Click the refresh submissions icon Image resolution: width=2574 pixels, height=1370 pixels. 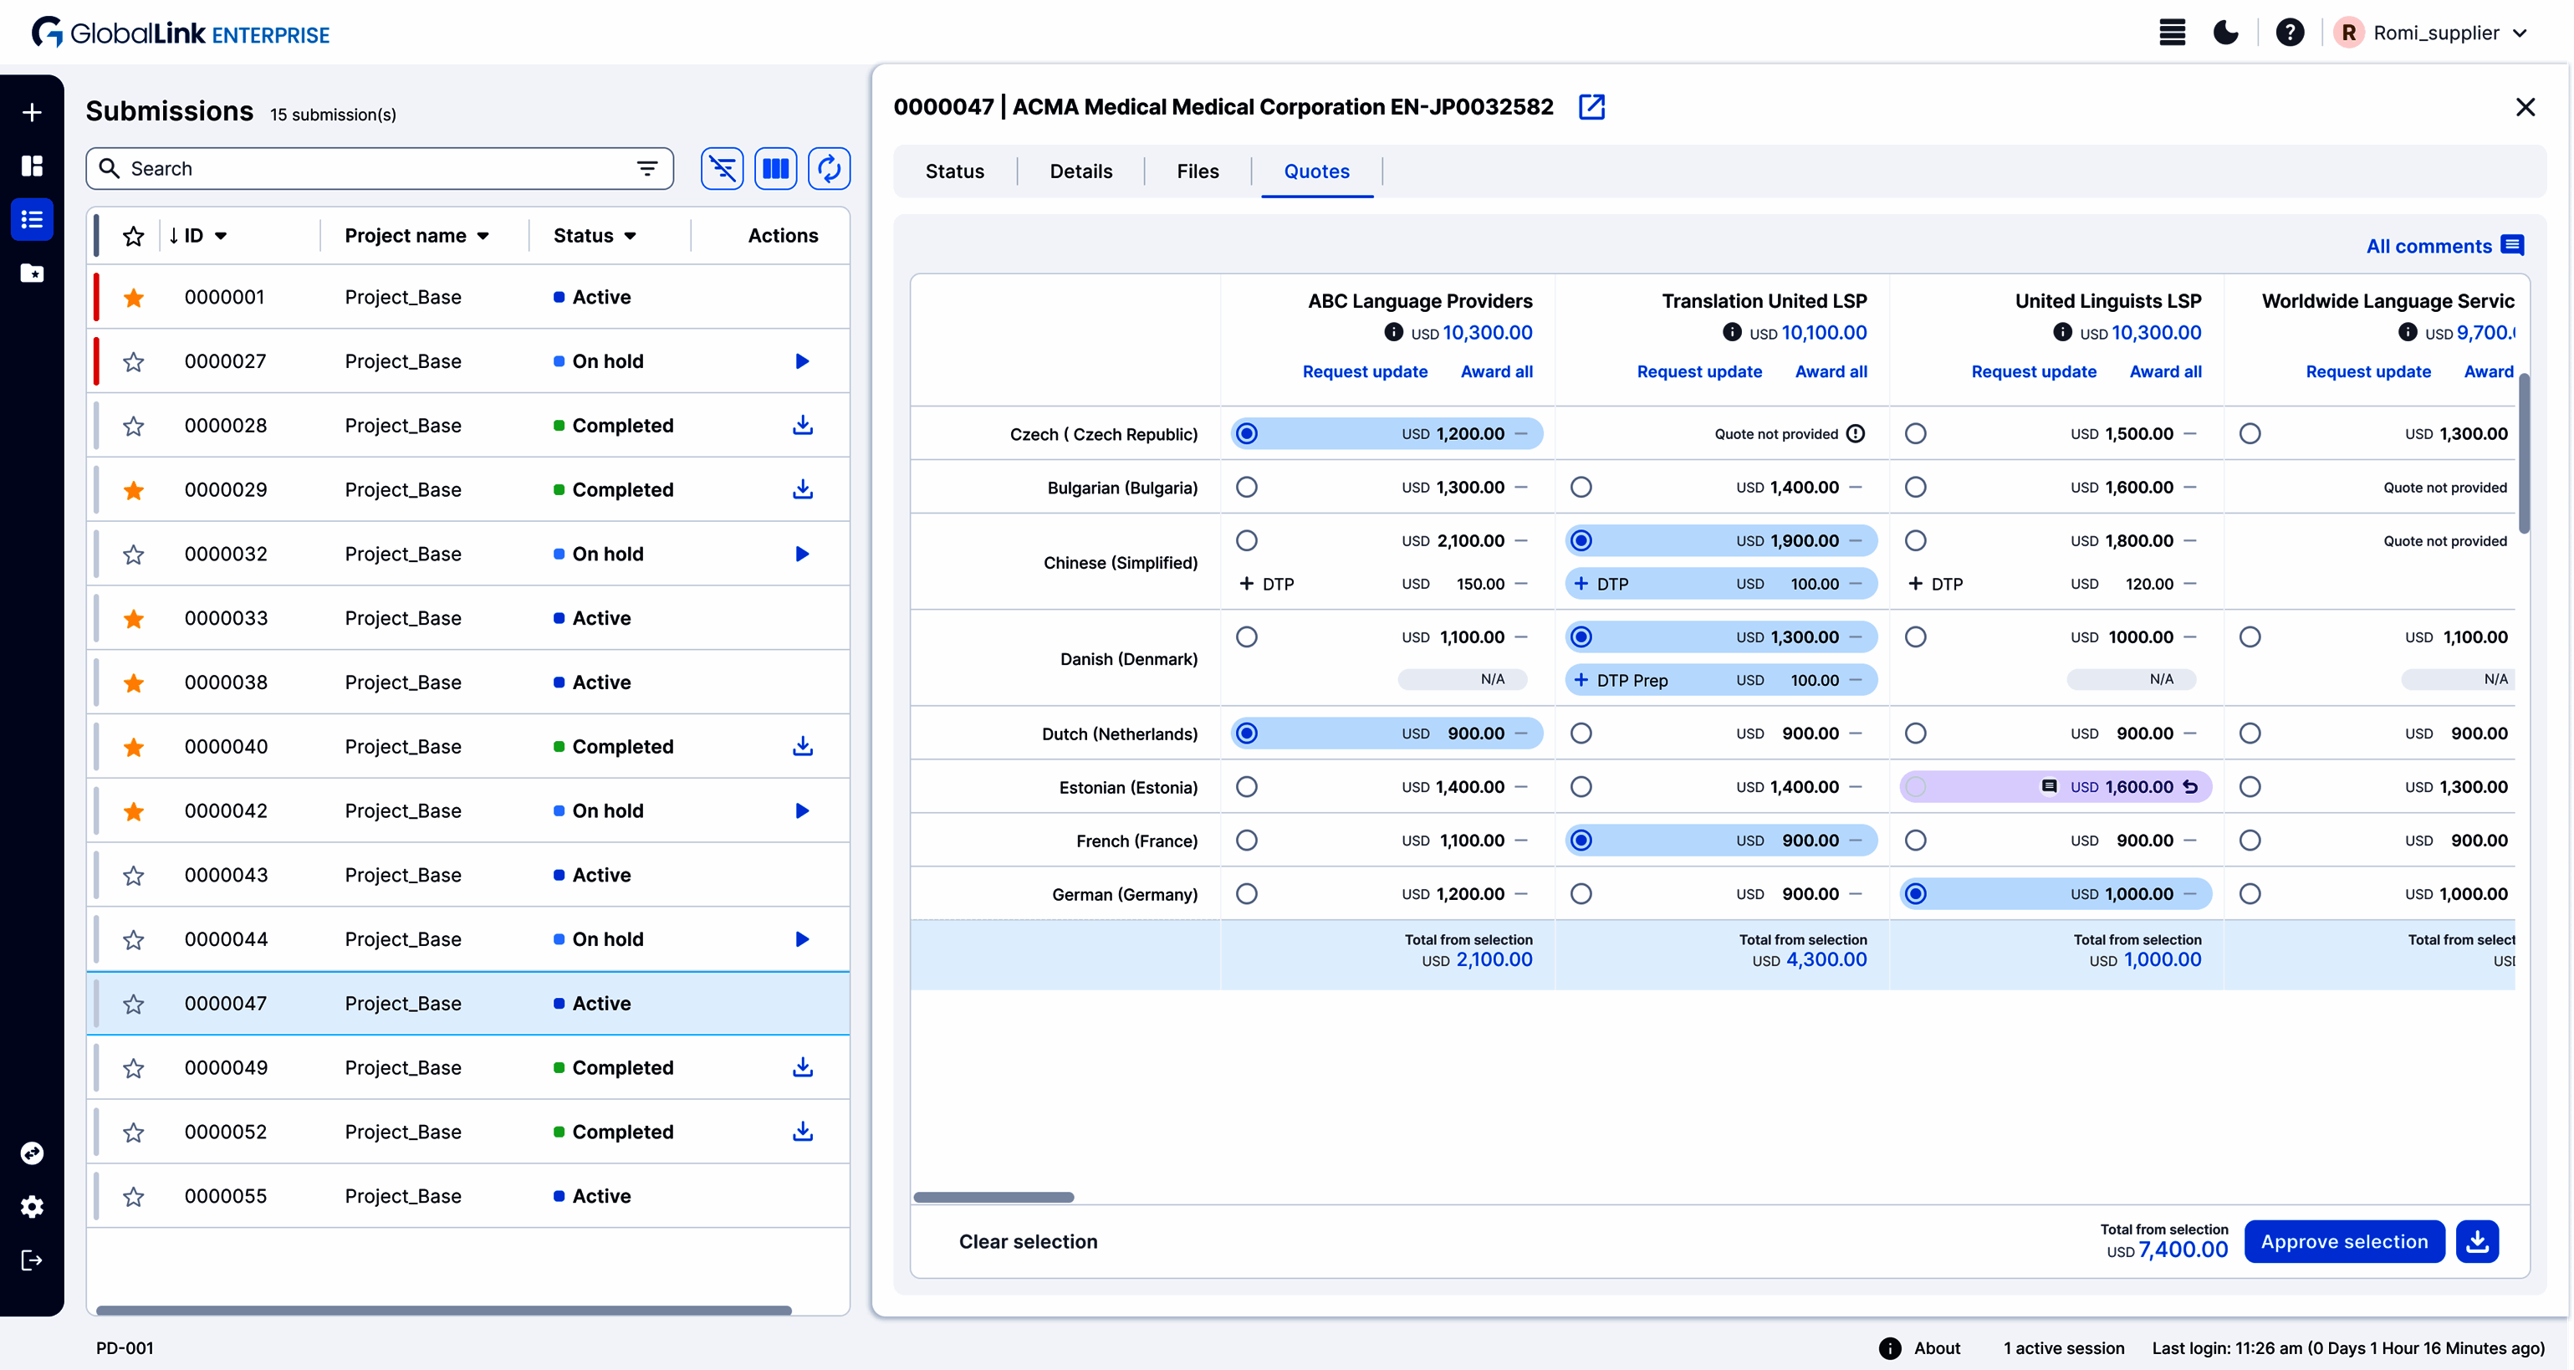click(829, 169)
